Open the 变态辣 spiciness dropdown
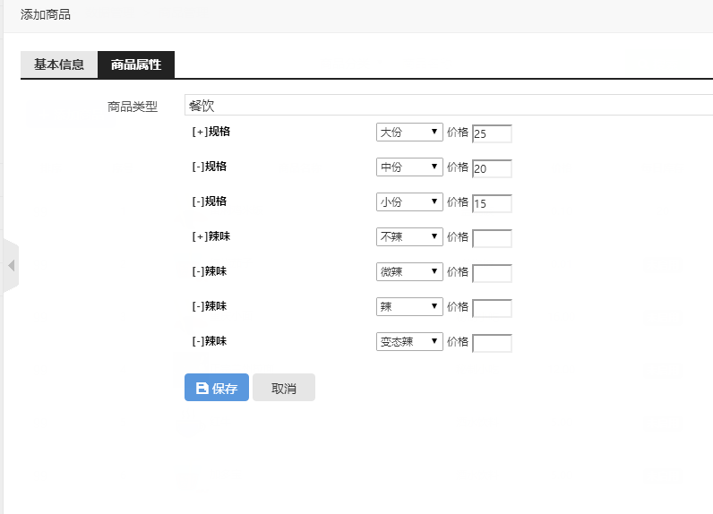Image resolution: width=713 pixels, height=514 pixels. click(409, 342)
